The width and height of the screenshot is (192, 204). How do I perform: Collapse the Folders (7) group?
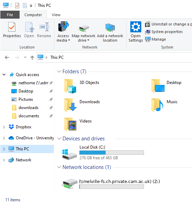pos(59,72)
